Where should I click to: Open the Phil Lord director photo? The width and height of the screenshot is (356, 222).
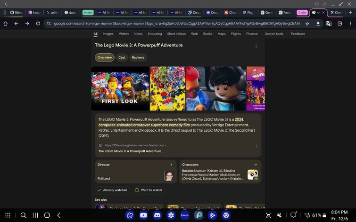click(169, 175)
